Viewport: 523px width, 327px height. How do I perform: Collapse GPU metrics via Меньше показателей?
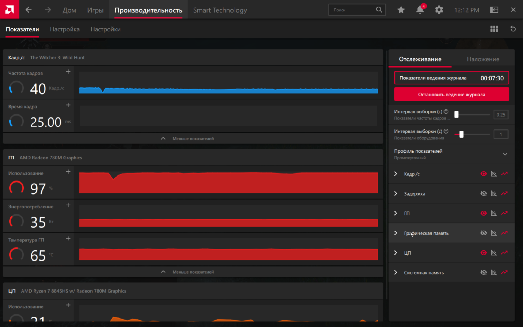[193, 272]
